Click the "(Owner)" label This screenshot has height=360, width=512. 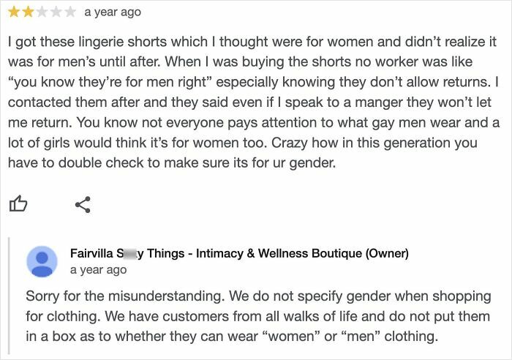[385, 254]
